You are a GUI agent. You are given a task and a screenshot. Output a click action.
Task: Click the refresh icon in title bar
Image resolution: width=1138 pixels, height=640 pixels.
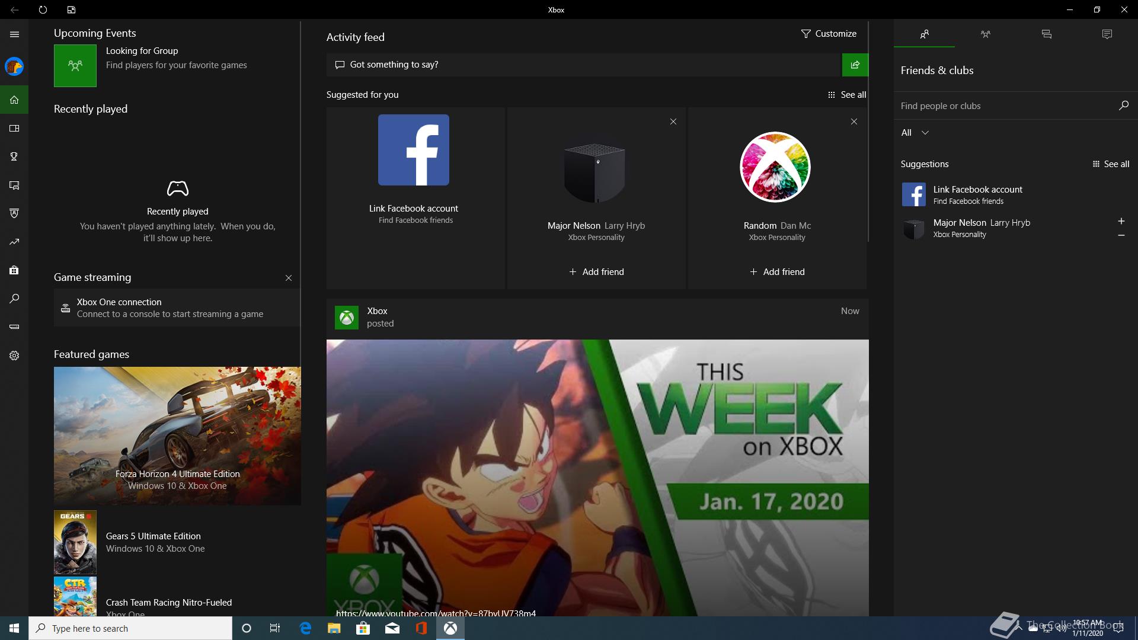[43, 9]
